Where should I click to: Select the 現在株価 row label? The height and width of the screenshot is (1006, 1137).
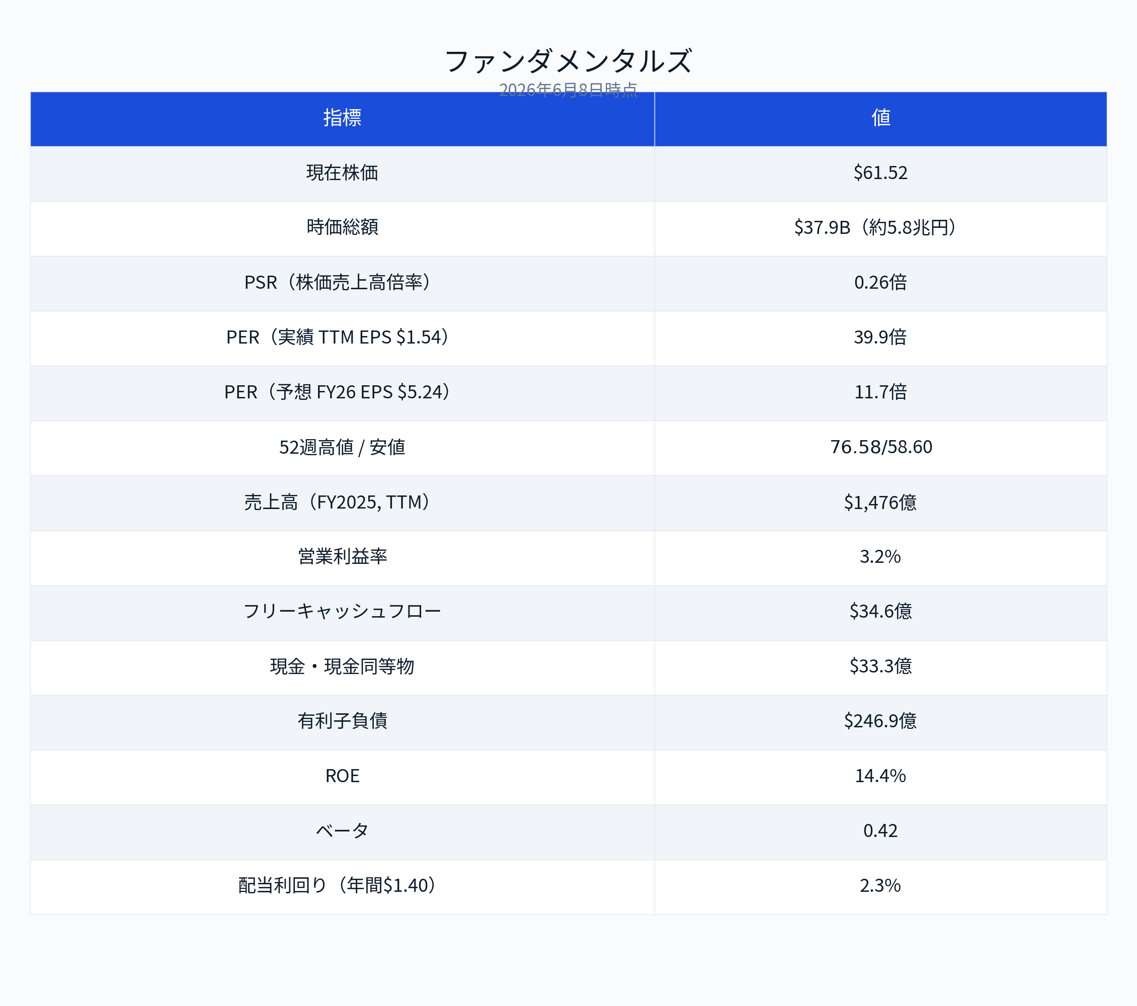[x=342, y=173]
